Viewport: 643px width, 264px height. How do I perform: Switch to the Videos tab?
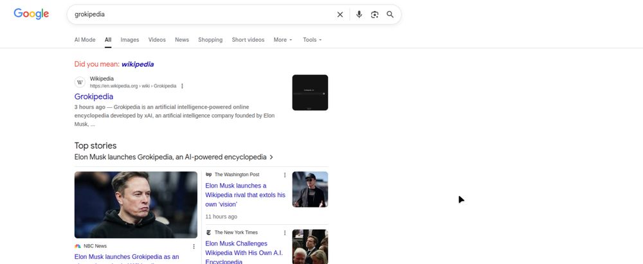[157, 40]
